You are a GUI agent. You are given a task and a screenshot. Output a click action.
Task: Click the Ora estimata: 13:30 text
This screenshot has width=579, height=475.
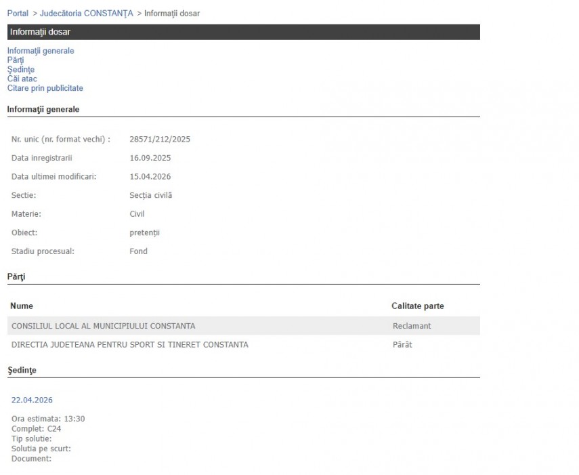pos(48,419)
